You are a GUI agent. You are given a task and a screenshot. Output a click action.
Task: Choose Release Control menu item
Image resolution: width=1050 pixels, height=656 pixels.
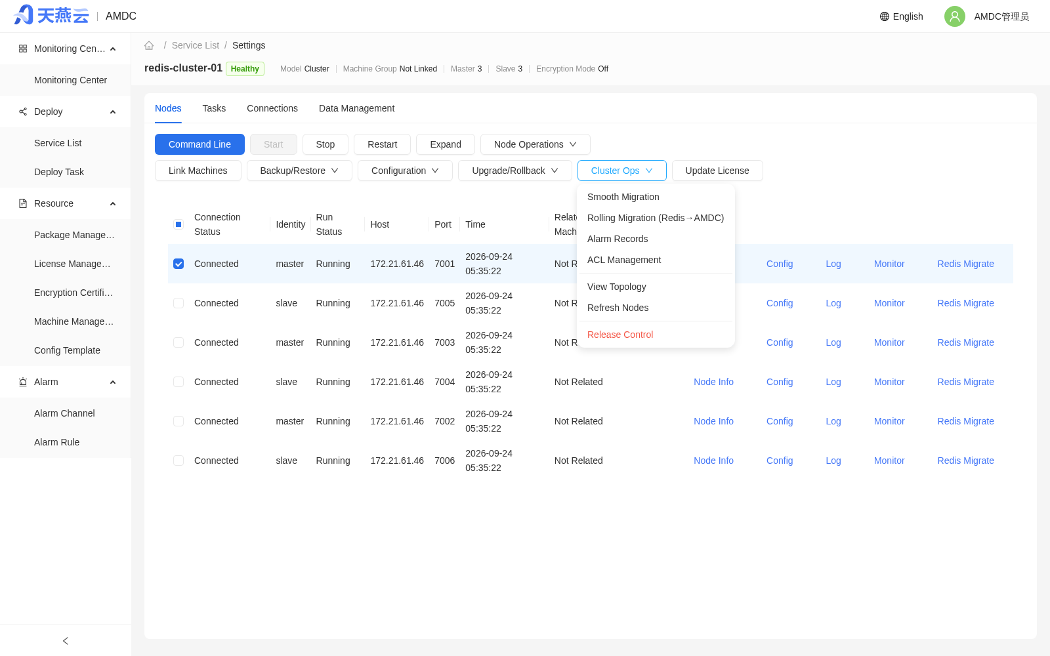[656, 335]
